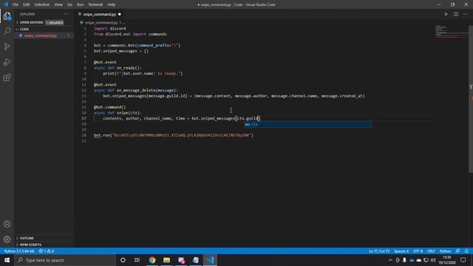Change indentation via Spaces: 4
473x266 pixels.
coord(401,251)
